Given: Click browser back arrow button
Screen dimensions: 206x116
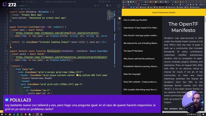Looking at the screenshot, I should pyautogui.click(x=123, y=5).
